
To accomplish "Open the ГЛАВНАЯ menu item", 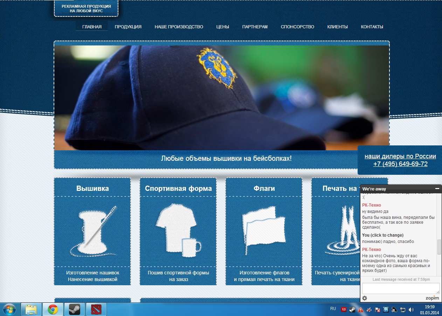I will 92,27.
